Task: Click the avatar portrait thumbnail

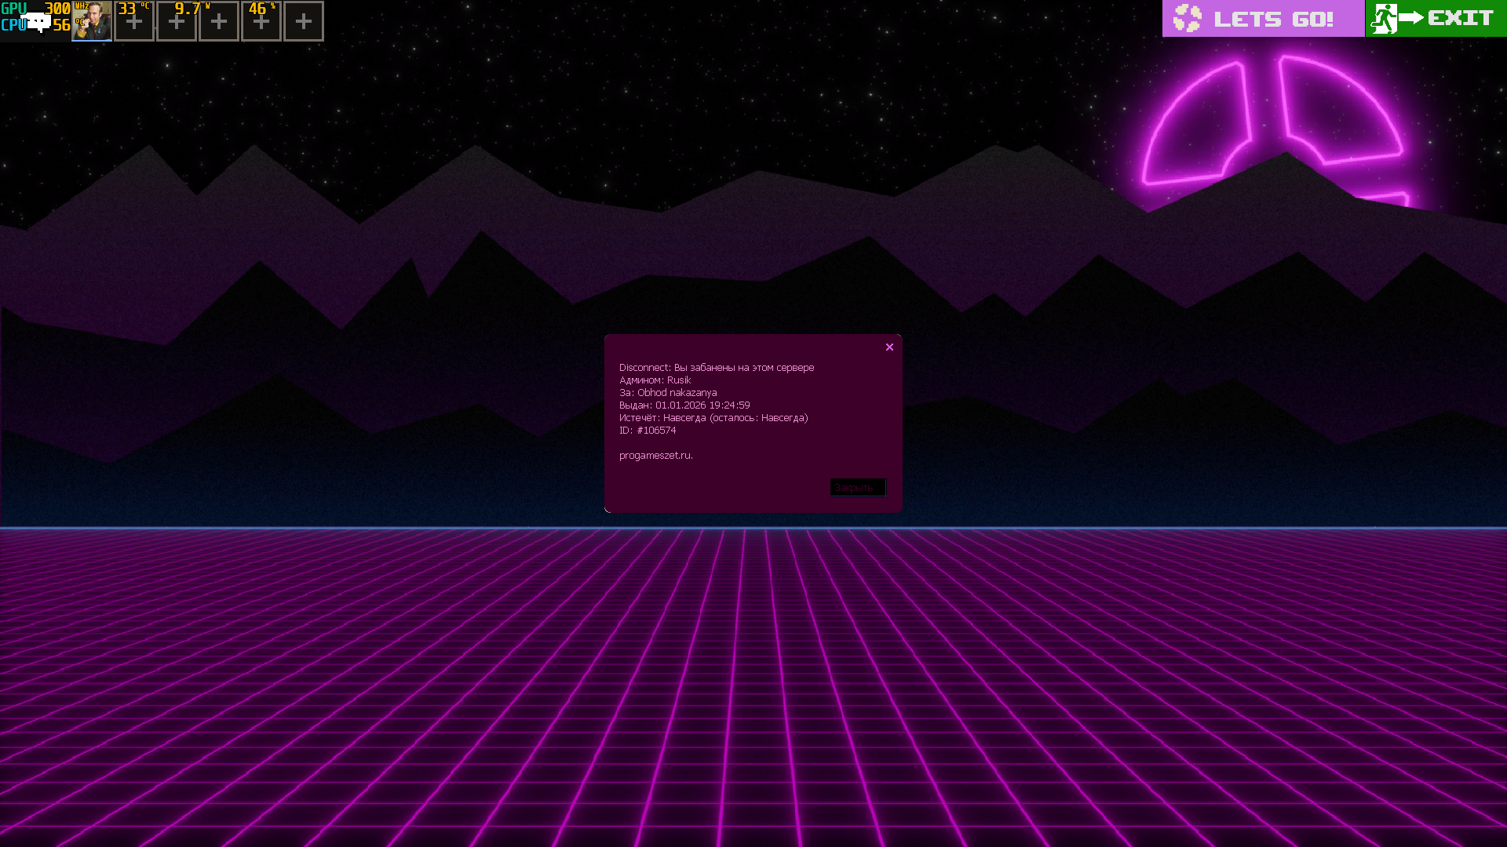Action: click(x=92, y=21)
